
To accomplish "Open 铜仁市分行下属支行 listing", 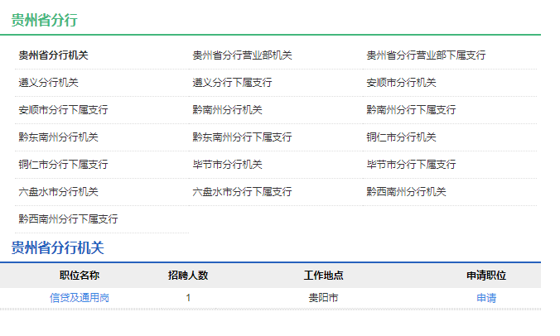I will 63,165.
